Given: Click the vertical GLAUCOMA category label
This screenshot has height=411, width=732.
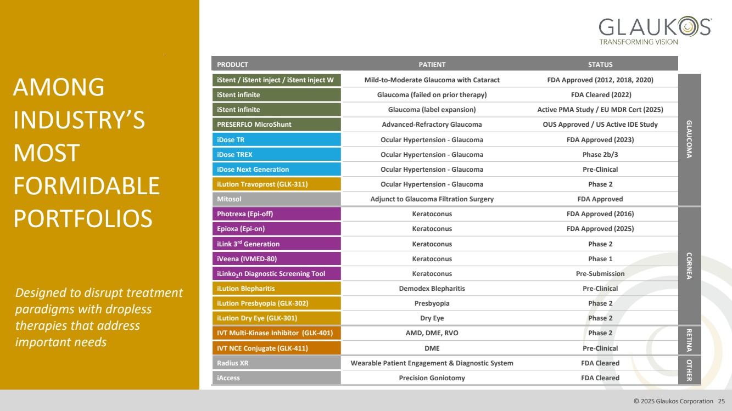Looking at the screenshot, I should 689,139.
